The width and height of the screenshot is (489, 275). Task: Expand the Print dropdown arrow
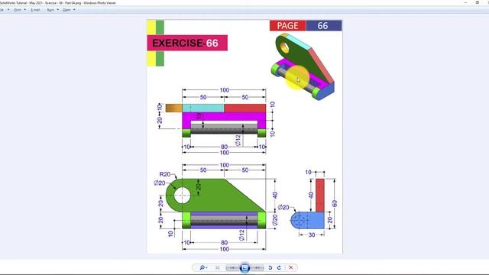[x=25, y=10]
